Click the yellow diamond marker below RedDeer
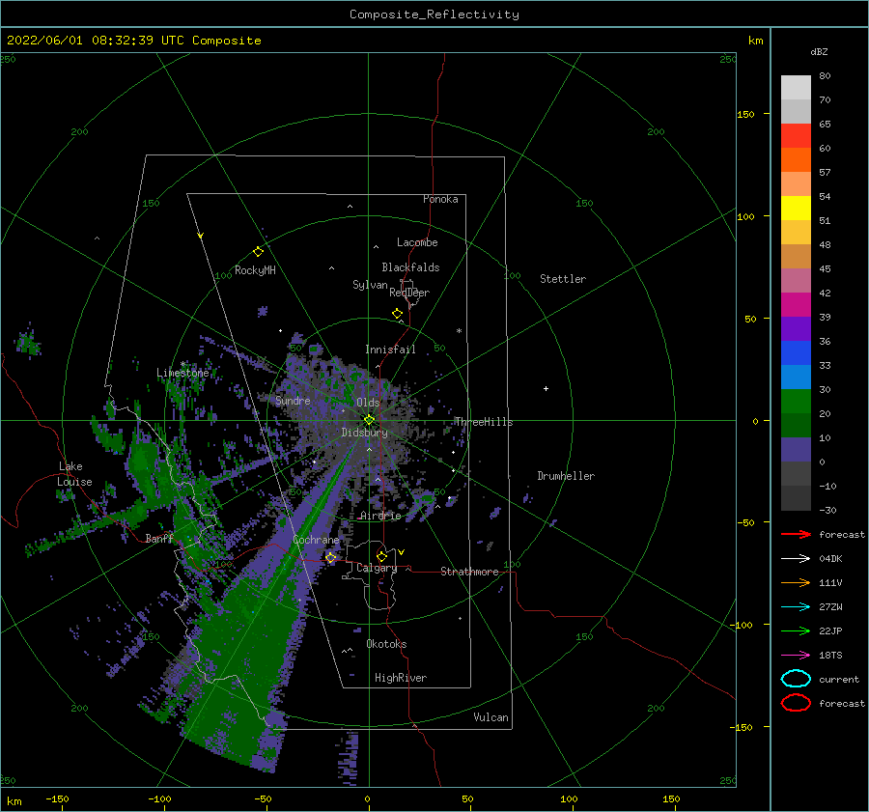This screenshot has height=812, width=869. coord(398,313)
